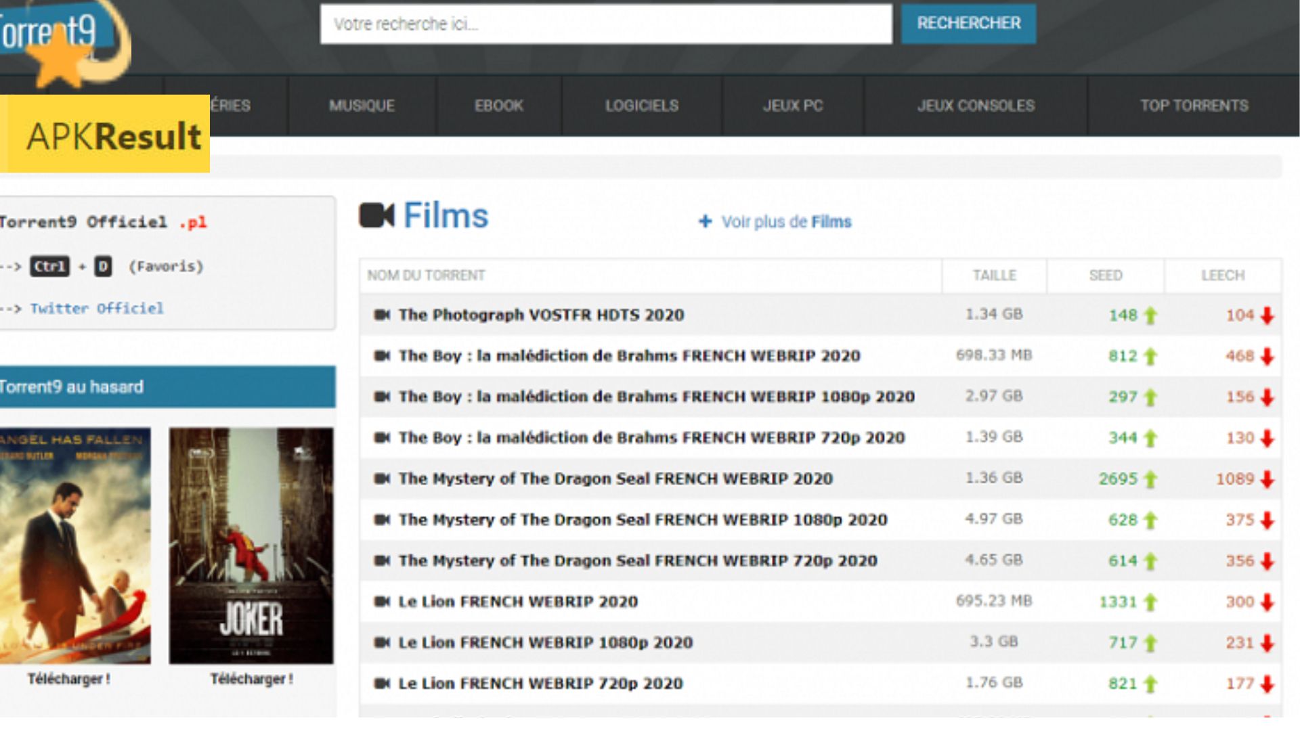Click the 4.97 GB size cell
The image size is (1300, 731).
pos(994,519)
